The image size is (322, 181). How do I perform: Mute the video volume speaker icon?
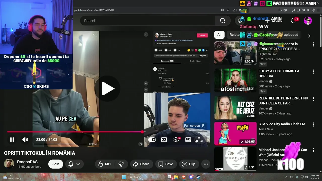click(25, 140)
